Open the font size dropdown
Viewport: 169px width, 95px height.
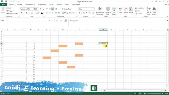pyautogui.click(x=38, y=9)
